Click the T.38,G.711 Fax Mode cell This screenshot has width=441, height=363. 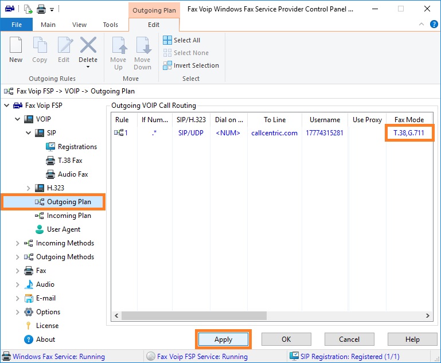coord(409,132)
